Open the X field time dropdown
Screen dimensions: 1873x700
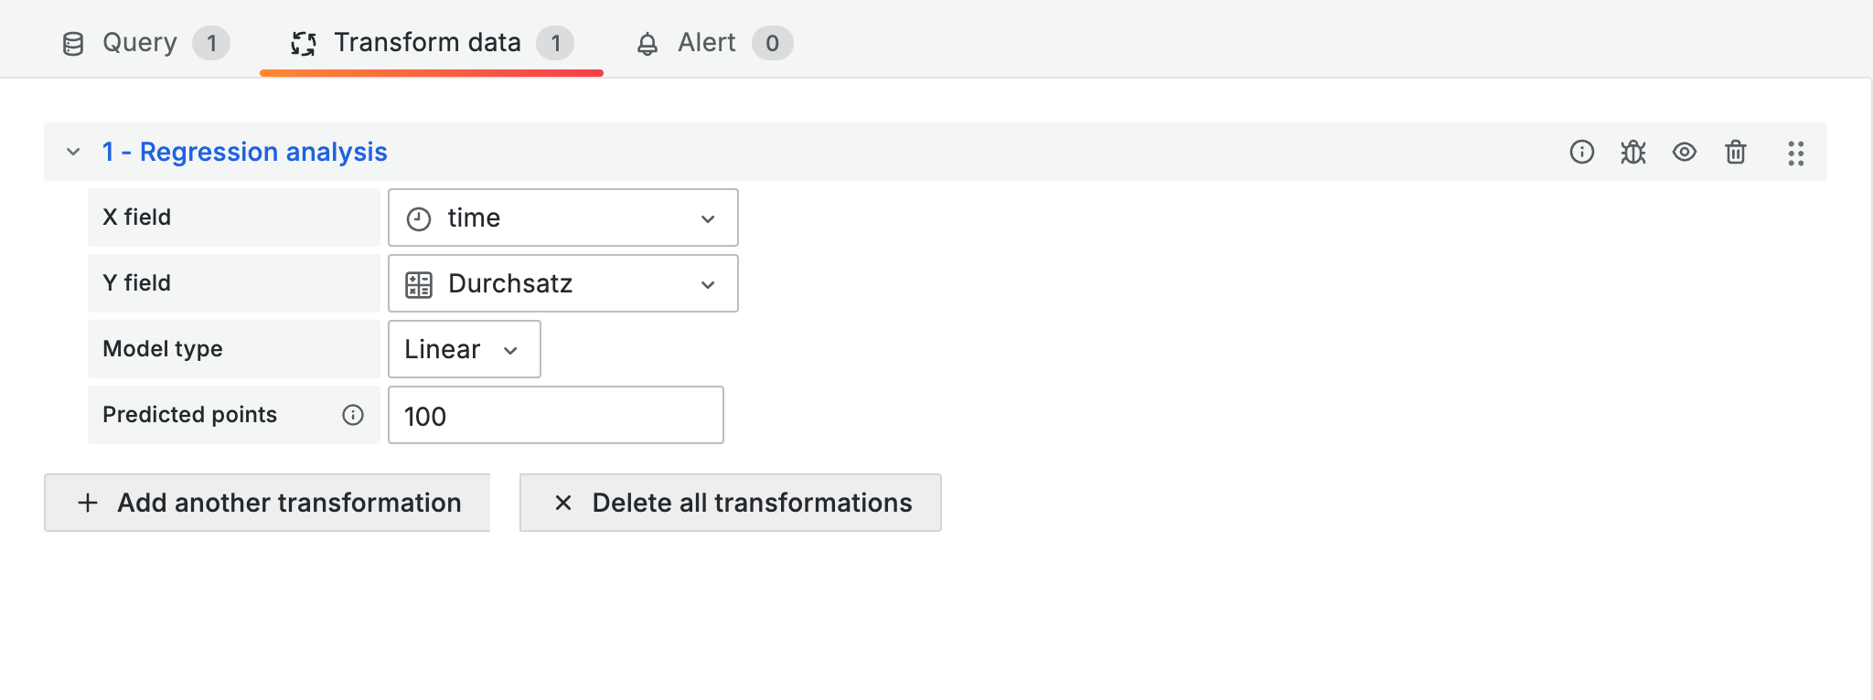(562, 217)
